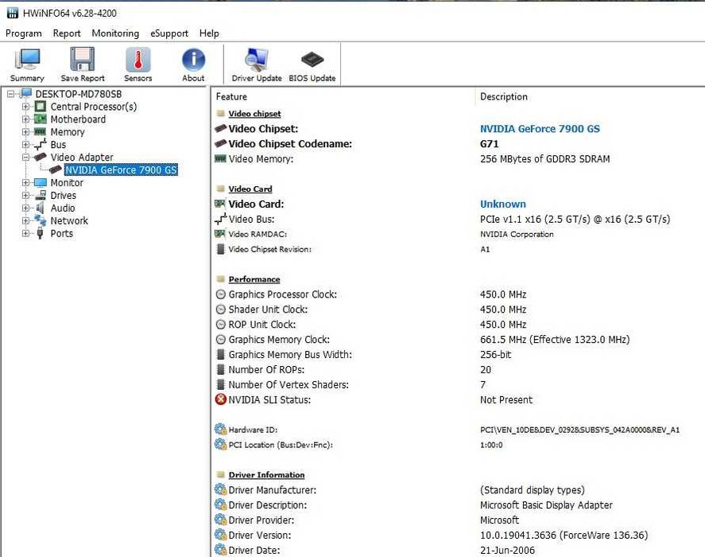Click the HWiNFO64 title bar app icon
The image size is (705, 557).
13,13
